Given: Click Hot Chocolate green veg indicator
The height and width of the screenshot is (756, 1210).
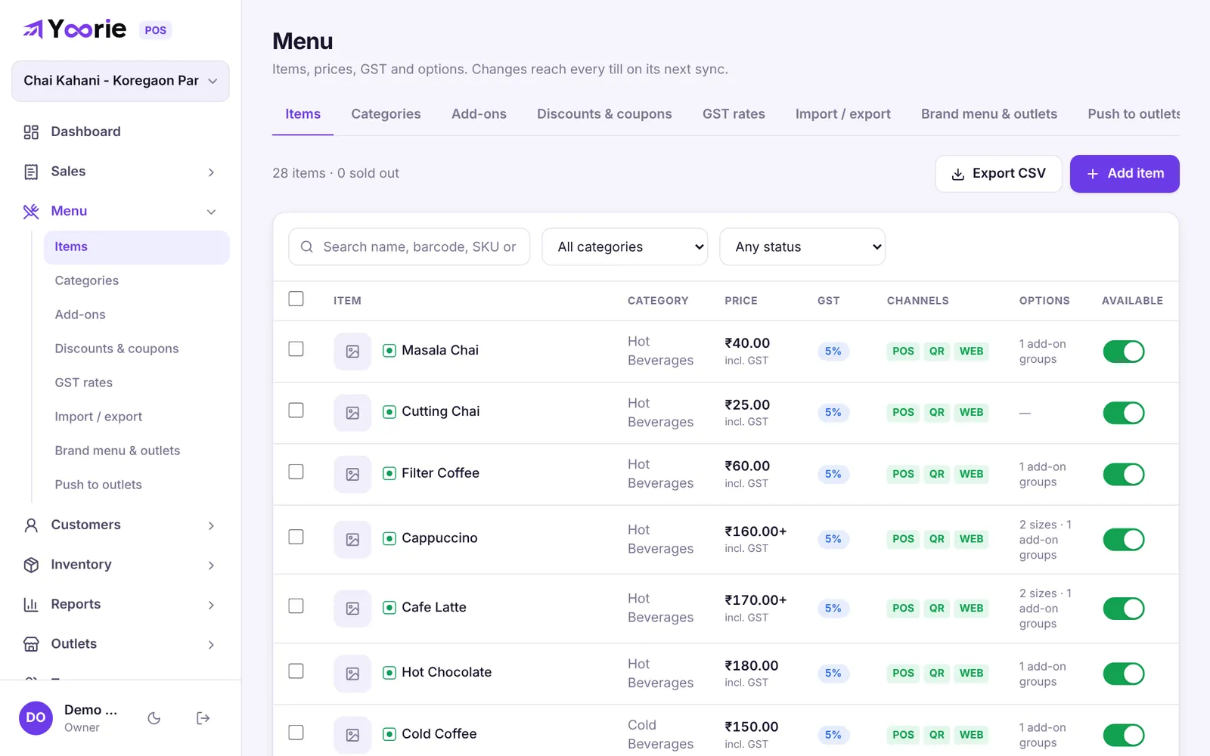Looking at the screenshot, I should (389, 673).
